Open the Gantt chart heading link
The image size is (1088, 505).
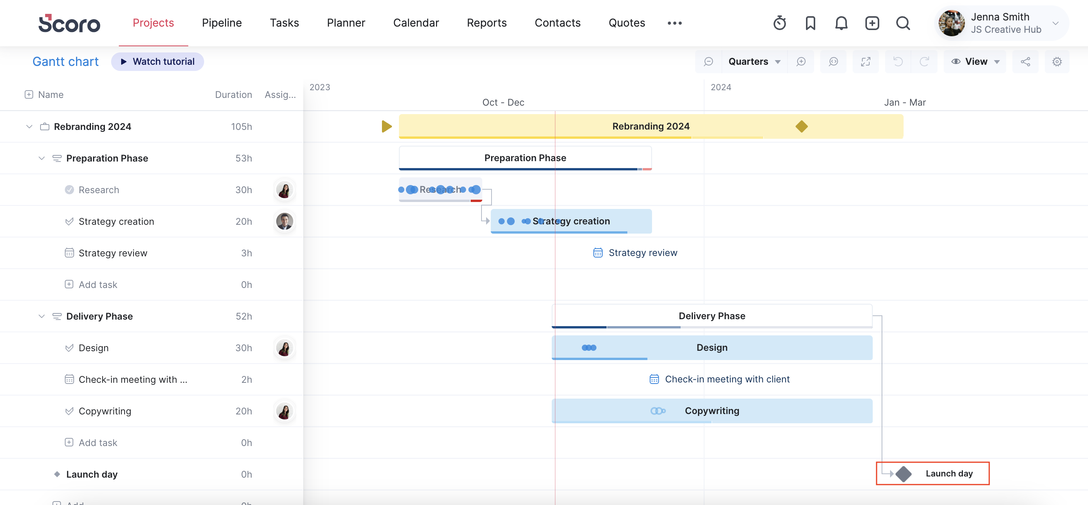(x=66, y=62)
